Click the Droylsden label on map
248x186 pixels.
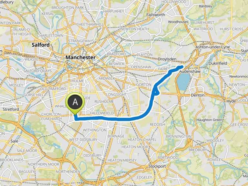(x=167, y=59)
